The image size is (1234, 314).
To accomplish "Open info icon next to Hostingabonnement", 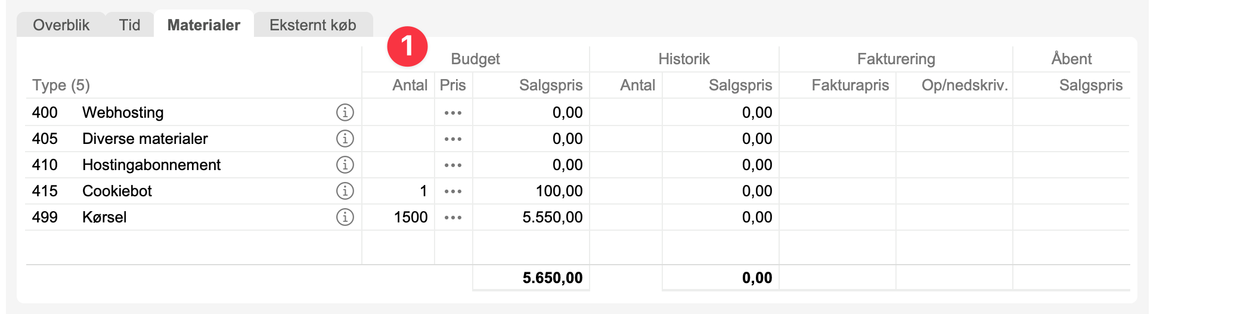I will coord(345,165).
